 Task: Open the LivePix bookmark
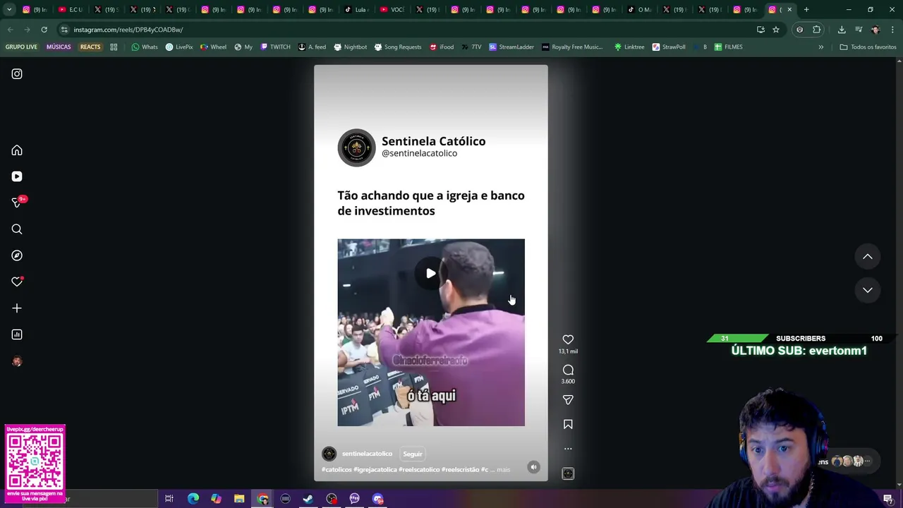coord(179,47)
